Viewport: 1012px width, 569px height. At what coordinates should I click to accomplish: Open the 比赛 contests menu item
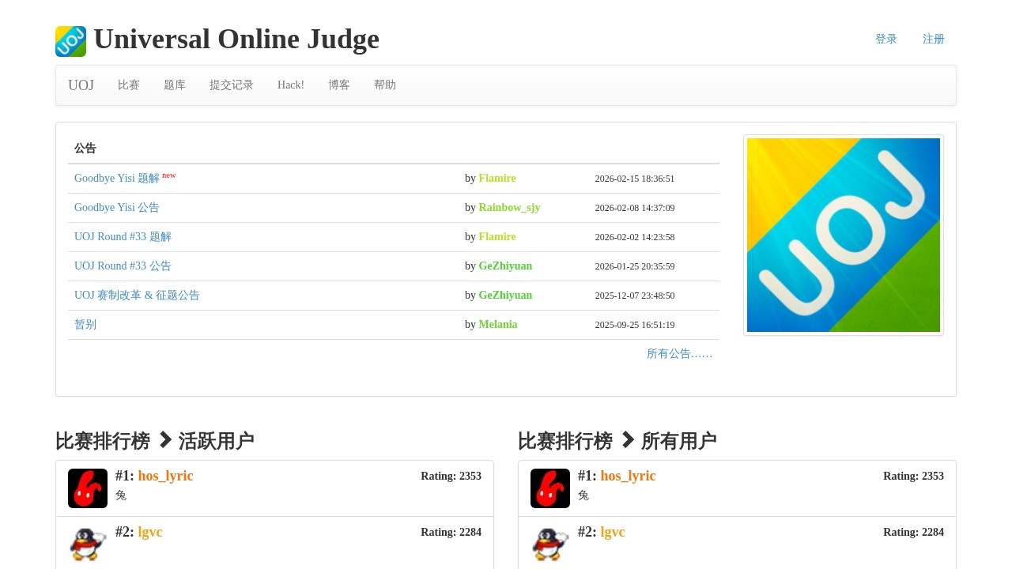coord(129,85)
